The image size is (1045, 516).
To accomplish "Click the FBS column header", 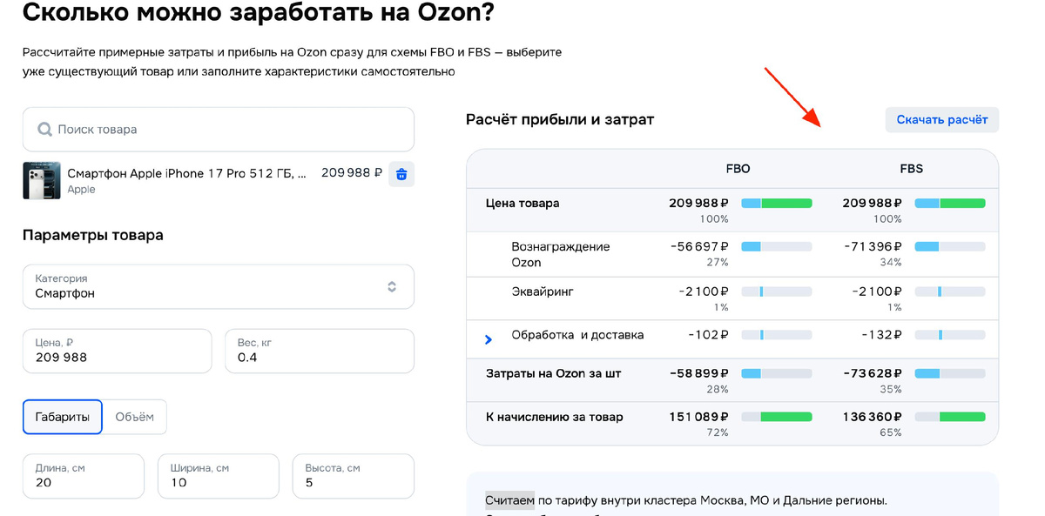I will coord(911,169).
